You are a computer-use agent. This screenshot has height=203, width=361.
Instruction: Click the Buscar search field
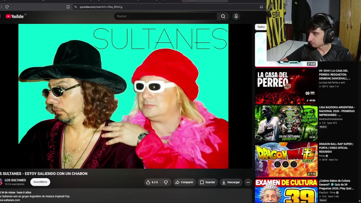pyautogui.click(x=166, y=16)
